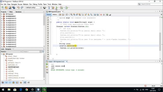Toggle Show Static Members filter in Navigator
This screenshot has height=92, width=163.
pos(10,82)
